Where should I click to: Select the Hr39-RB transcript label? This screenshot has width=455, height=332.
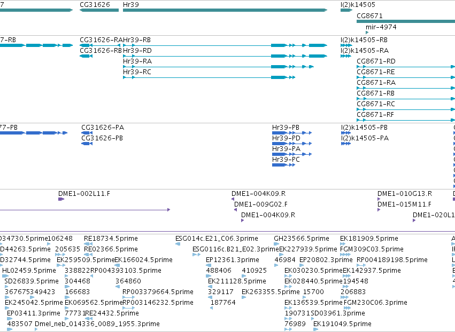click(137, 40)
